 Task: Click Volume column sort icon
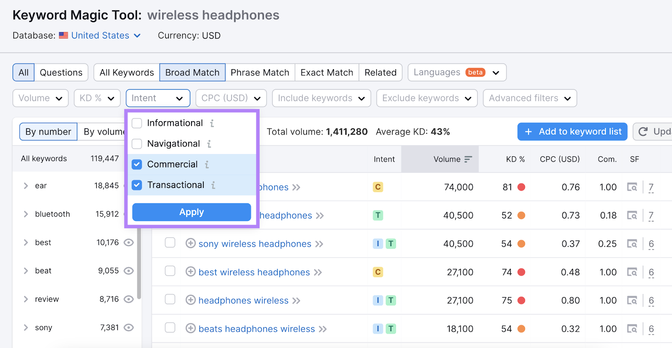(468, 159)
